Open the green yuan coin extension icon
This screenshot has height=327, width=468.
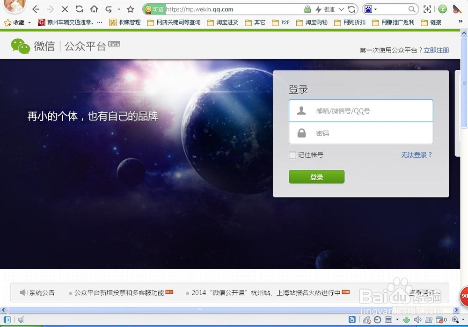click(x=443, y=9)
